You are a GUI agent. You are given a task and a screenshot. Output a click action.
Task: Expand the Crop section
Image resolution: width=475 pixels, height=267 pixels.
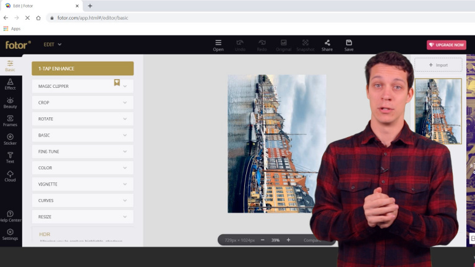pos(82,103)
